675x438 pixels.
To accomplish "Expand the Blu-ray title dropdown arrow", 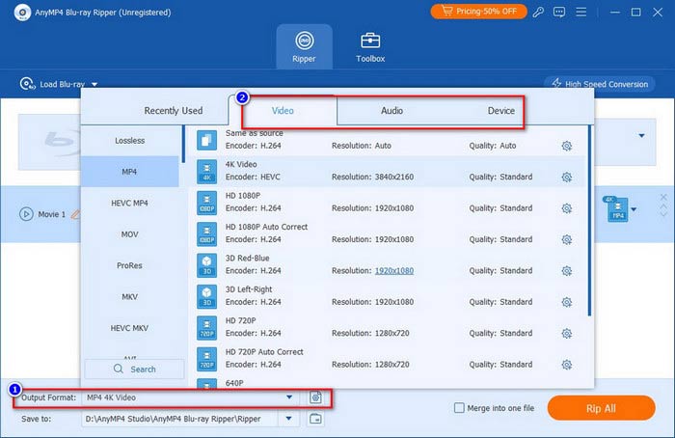I will point(641,136).
